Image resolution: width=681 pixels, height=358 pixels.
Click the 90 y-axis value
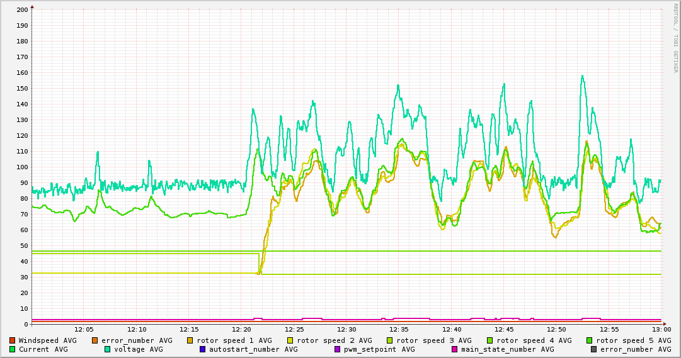pyautogui.click(x=25, y=183)
